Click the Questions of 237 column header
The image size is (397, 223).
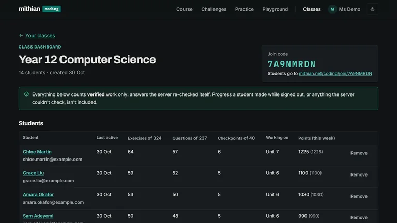point(189,138)
